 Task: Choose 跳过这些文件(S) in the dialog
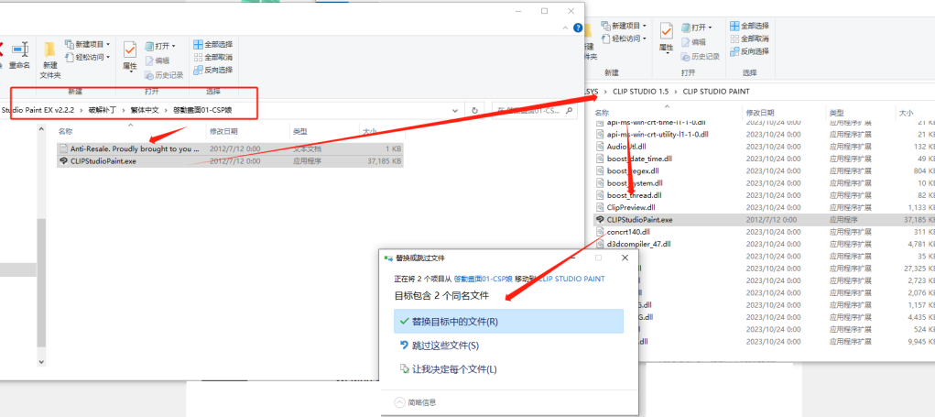[x=445, y=346]
